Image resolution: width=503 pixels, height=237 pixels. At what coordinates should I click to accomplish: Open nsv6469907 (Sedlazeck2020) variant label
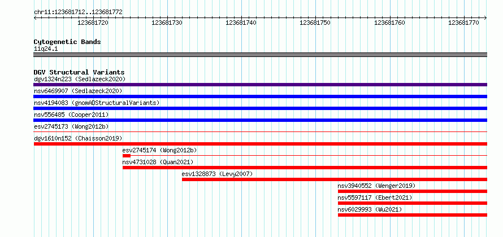point(78,91)
